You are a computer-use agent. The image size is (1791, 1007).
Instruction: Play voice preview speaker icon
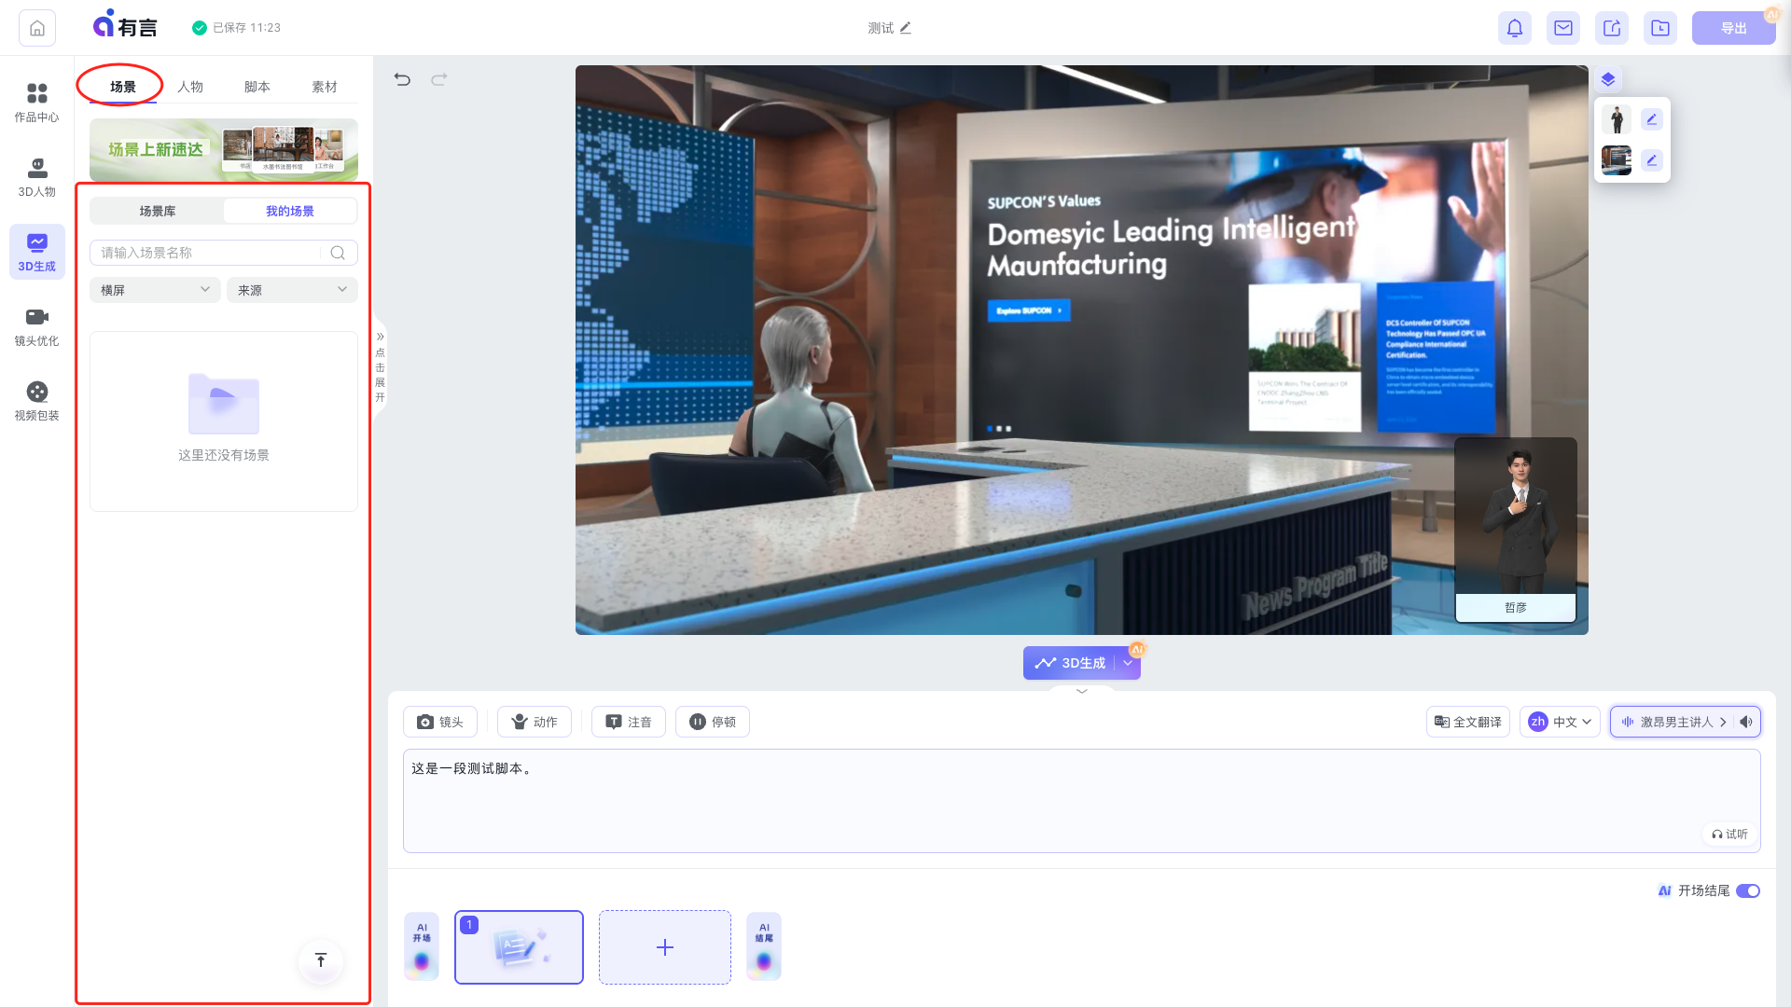click(1746, 722)
